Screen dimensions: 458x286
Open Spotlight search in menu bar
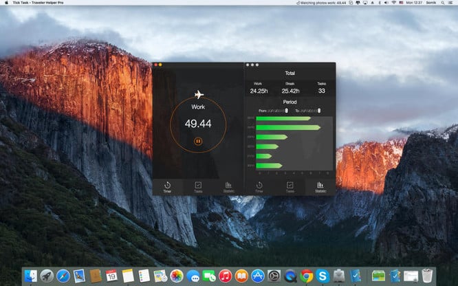point(443,3)
